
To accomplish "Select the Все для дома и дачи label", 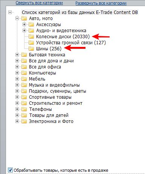I will (51, 61).
